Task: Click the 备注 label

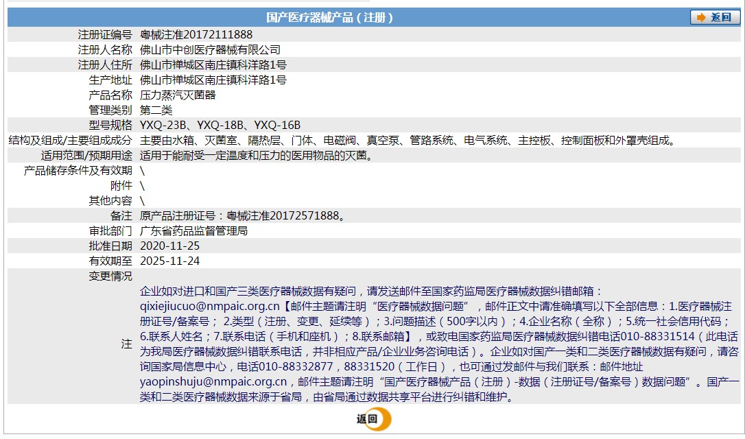Action: pyautogui.click(x=121, y=216)
